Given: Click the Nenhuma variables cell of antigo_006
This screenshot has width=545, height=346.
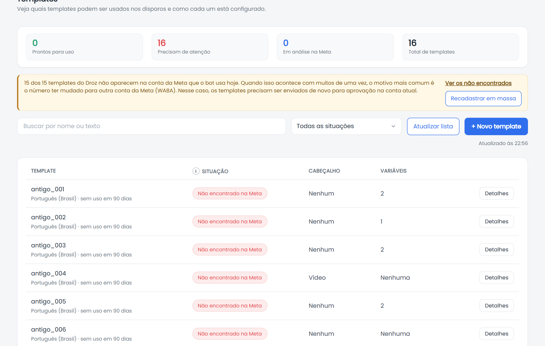Looking at the screenshot, I should [x=395, y=334].
